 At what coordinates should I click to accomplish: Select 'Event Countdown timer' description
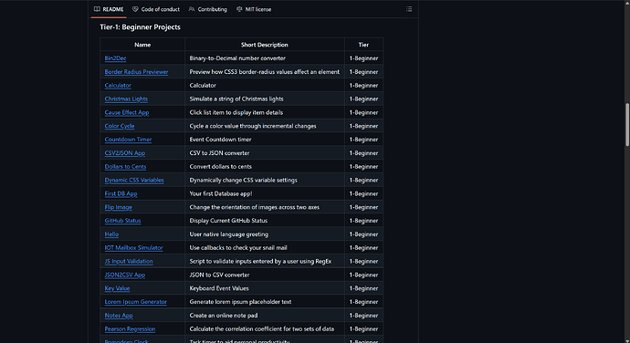coord(220,140)
